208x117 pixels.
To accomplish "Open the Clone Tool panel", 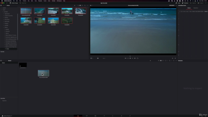I will pos(23,3).
